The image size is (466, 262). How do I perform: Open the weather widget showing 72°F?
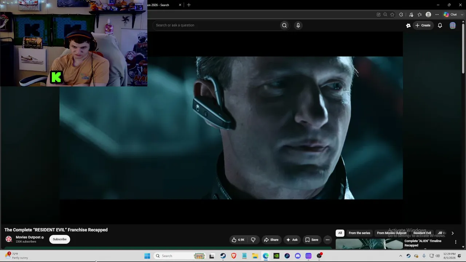pos(17,256)
